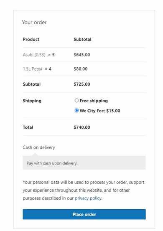This screenshot has width=163, height=231.
Task: Click the Asahi (0.33) product name
Action: coord(34,55)
